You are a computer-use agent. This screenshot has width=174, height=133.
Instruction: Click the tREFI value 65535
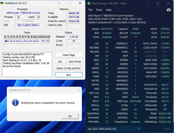(x=135, y=97)
